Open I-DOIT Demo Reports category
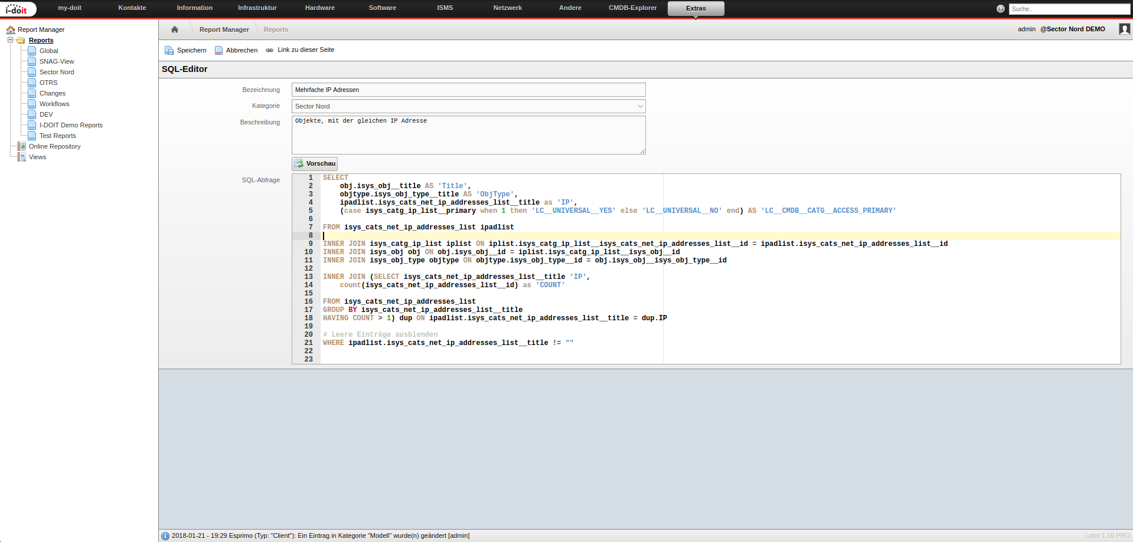Viewport: 1133px width, 542px height. (71, 125)
